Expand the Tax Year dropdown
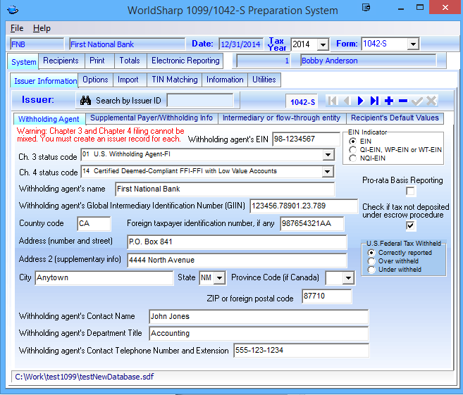The height and width of the screenshot is (395, 463). tap(323, 44)
